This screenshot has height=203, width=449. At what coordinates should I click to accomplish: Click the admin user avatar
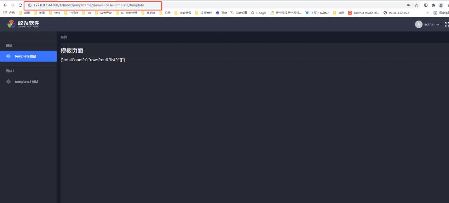click(419, 24)
